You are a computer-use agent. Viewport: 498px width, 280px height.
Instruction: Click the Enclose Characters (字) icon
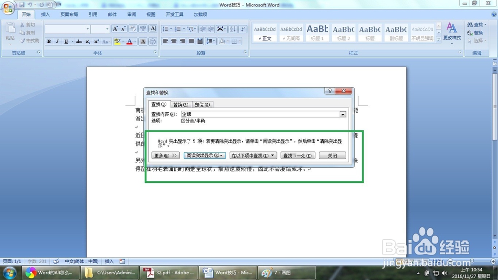[x=153, y=42]
